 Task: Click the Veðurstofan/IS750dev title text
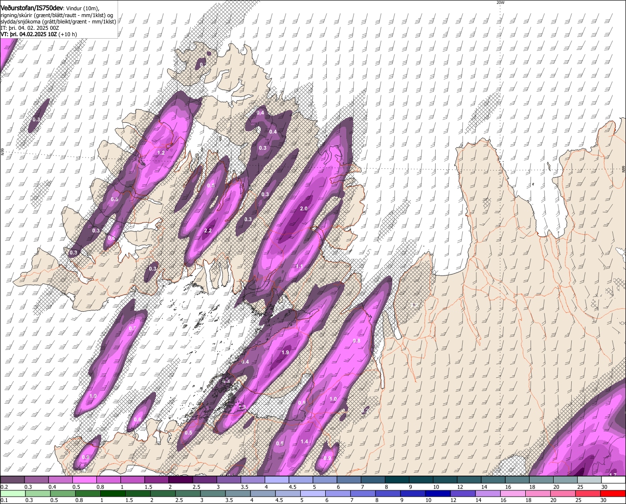click(32, 7)
